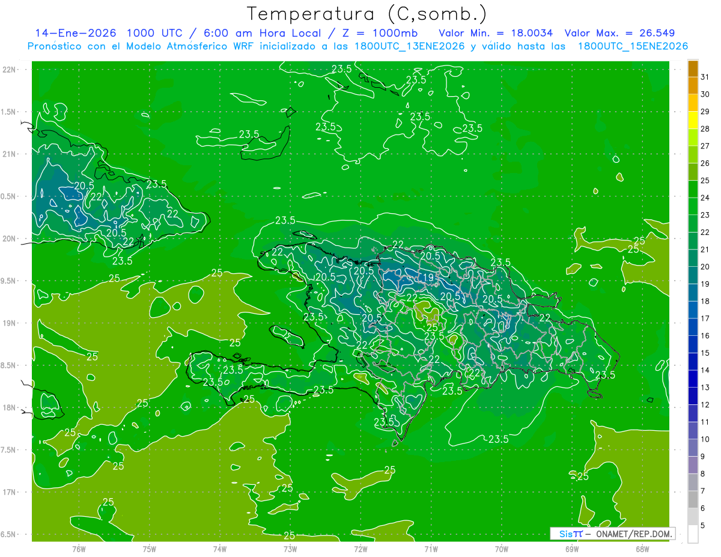
Task: Pick the teal swatch between 19 and 20
Action: tap(693, 275)
